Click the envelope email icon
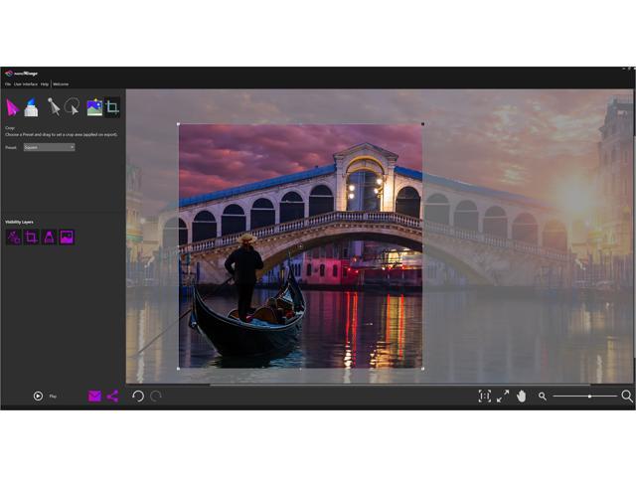Screen dimensions: 636x477 tap(94, 397)
